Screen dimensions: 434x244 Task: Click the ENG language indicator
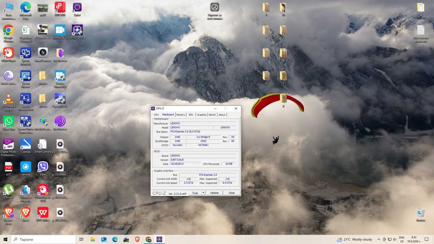(401, 239)
